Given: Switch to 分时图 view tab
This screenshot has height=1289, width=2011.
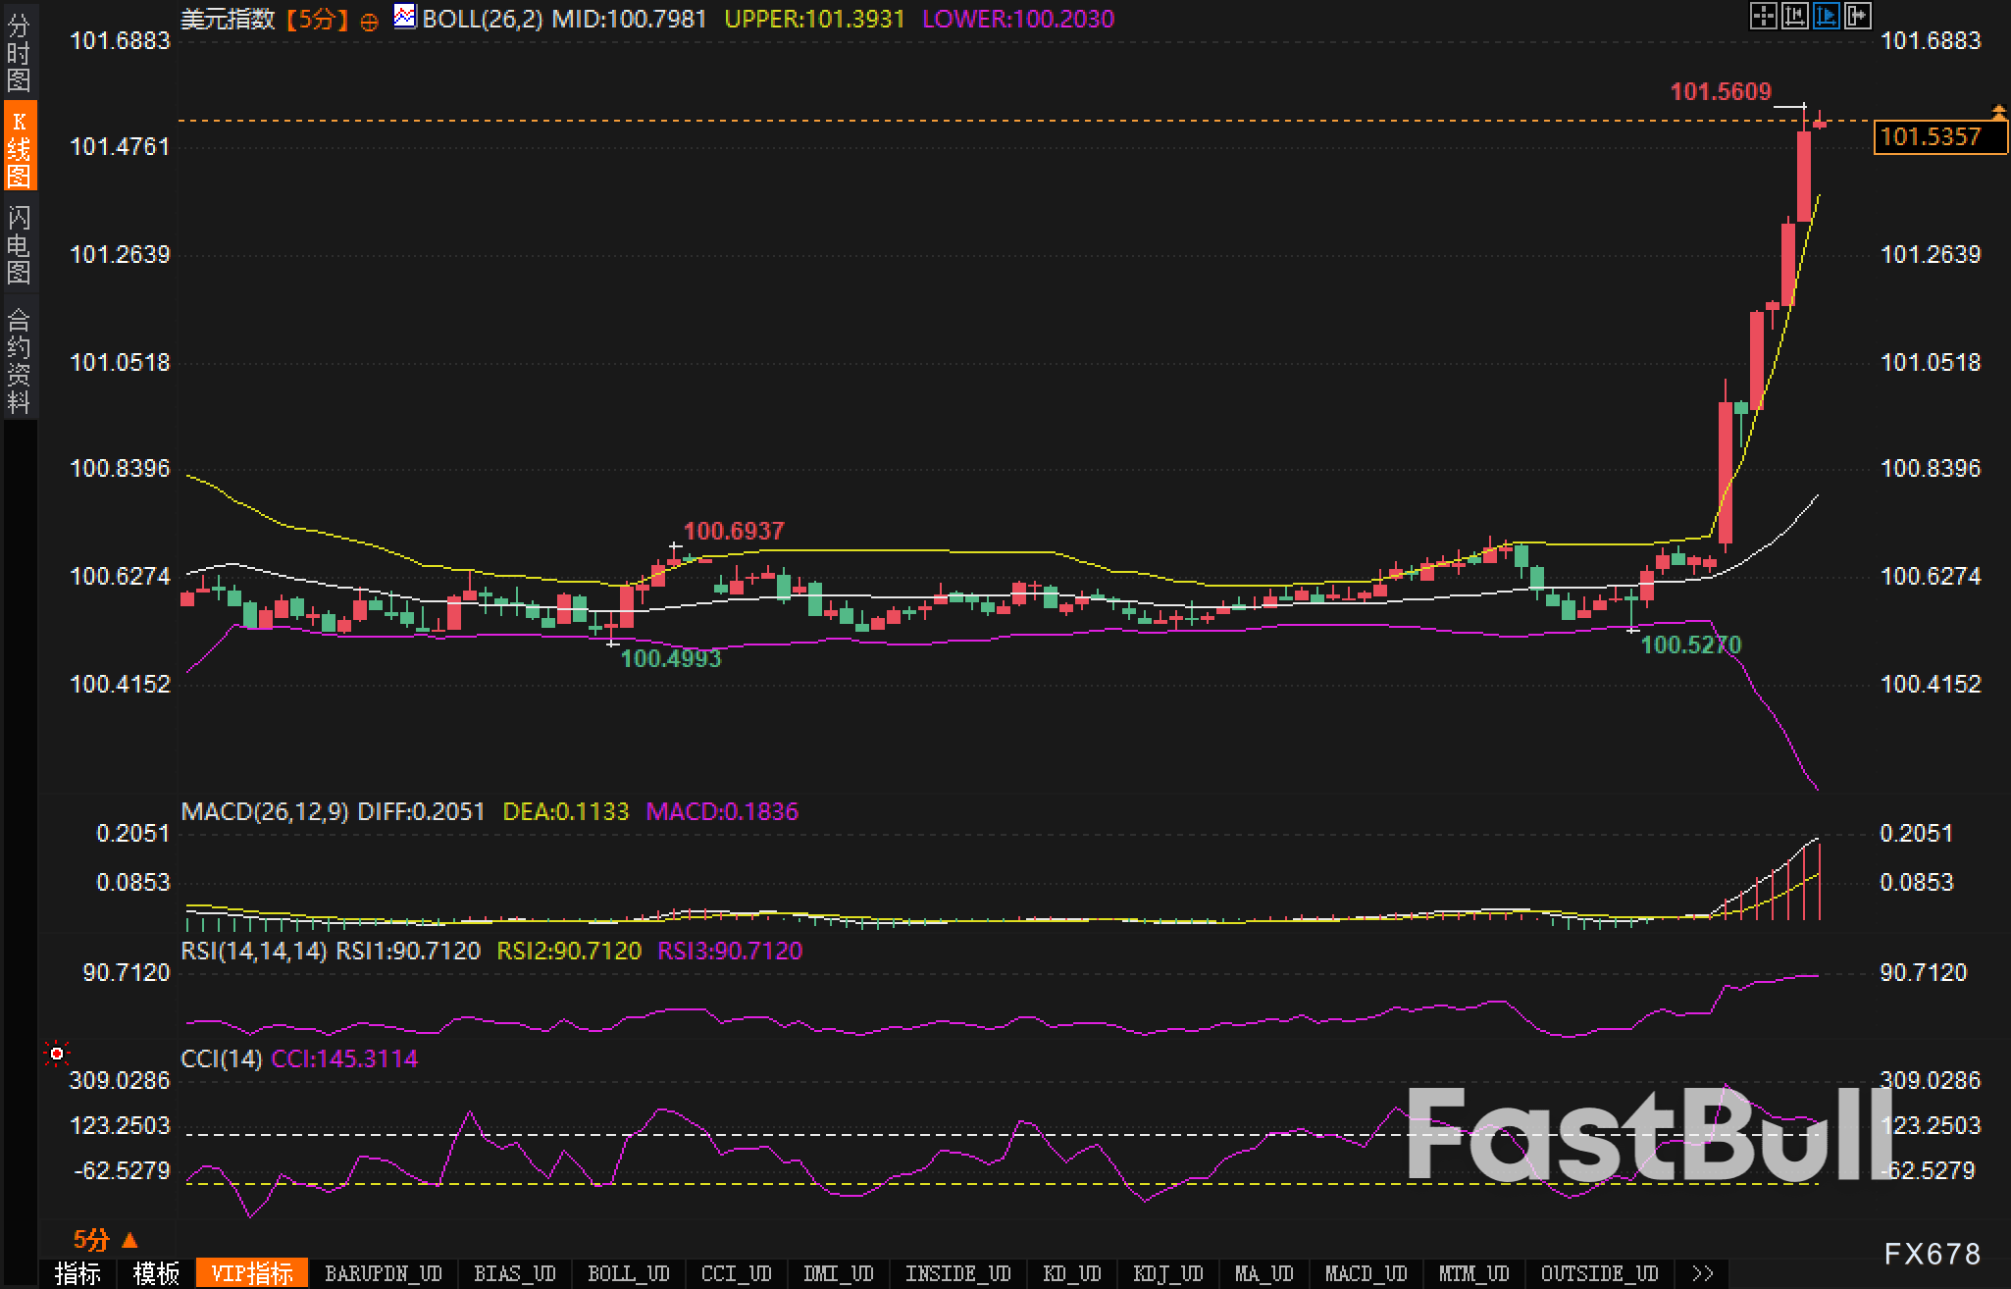Looking at the screenshot, I should [x=19, y=54].
